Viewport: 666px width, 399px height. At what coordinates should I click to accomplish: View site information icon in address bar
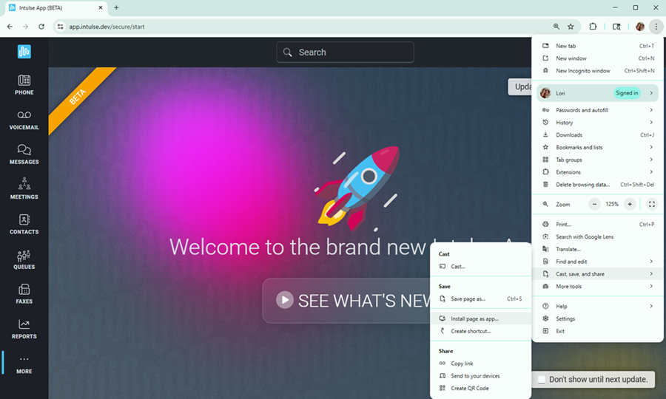pyautogui.click(x=61, y=27)
